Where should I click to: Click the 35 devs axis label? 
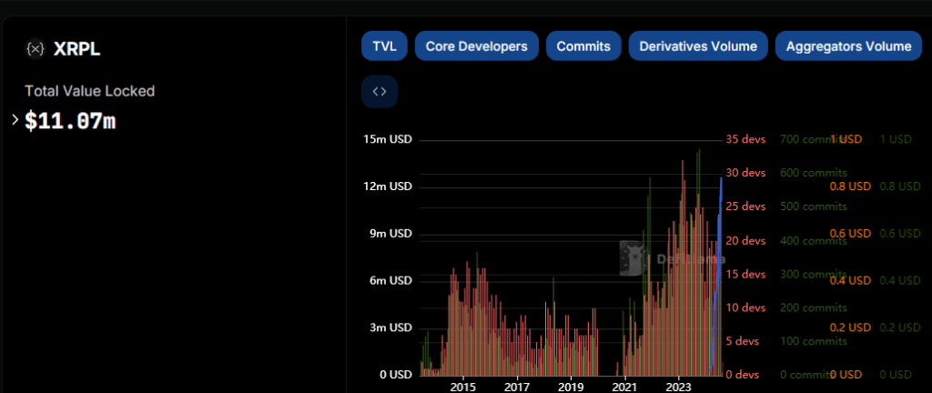tap(745, 139)
